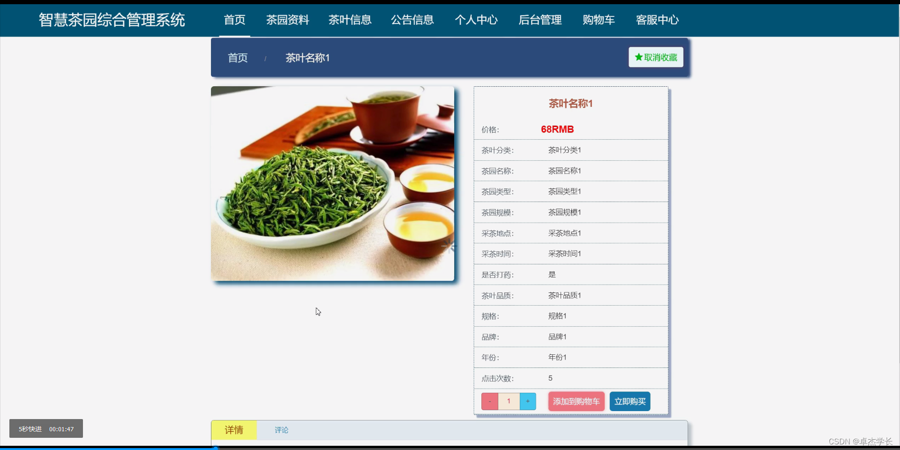Select the 详情 details tab

click(234, 430)
